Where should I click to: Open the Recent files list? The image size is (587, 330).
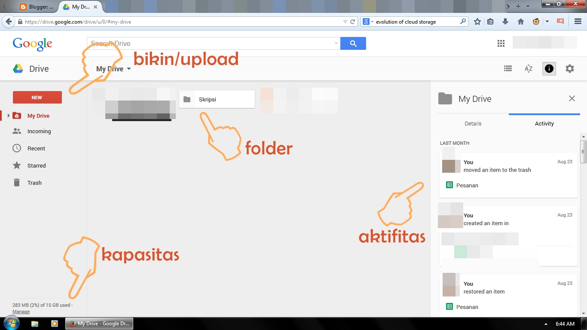point(36,149)
